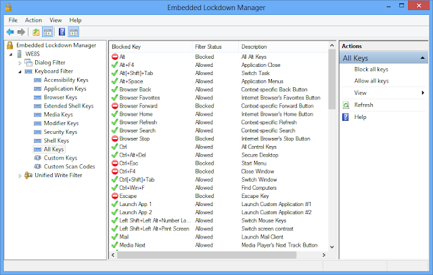The height and width of the screenshot is (275, 433).
Task: Click the Help action link
Action: (361, 117)
